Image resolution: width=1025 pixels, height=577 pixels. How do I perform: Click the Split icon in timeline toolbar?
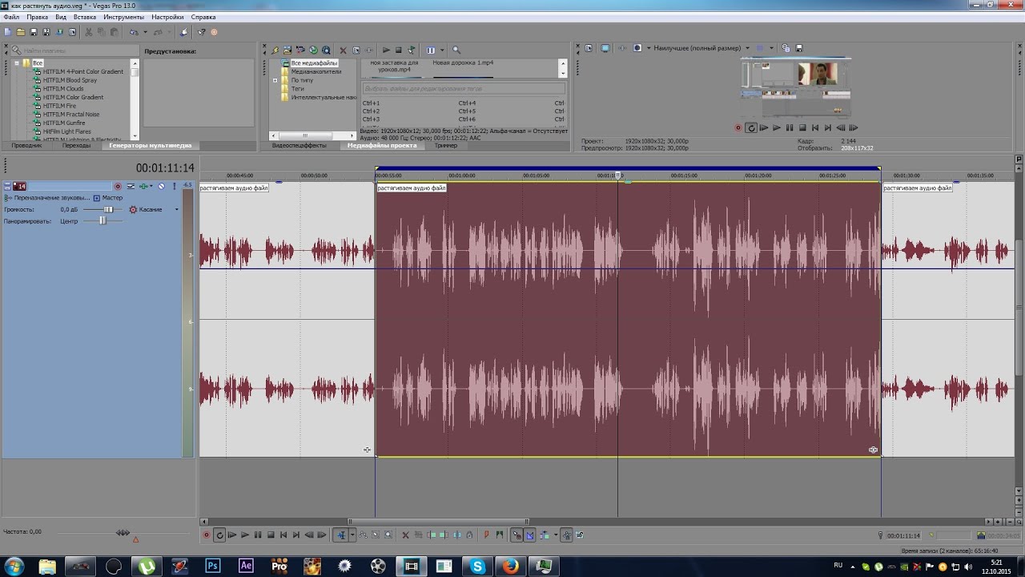pyautogui.click(x=457, y=535)
